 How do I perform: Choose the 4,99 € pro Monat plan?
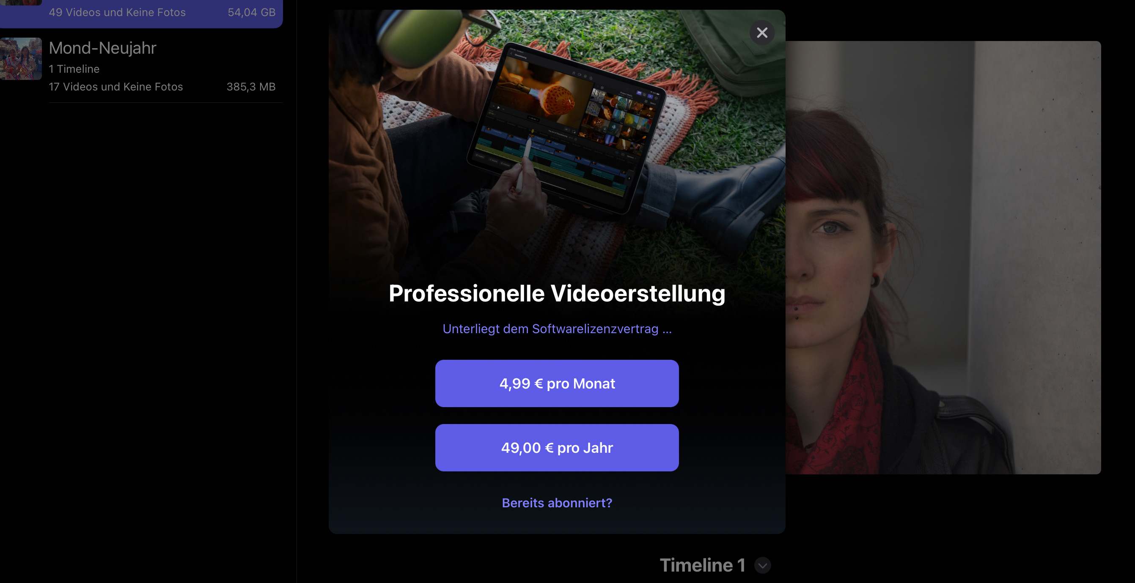tap(556, 383)
